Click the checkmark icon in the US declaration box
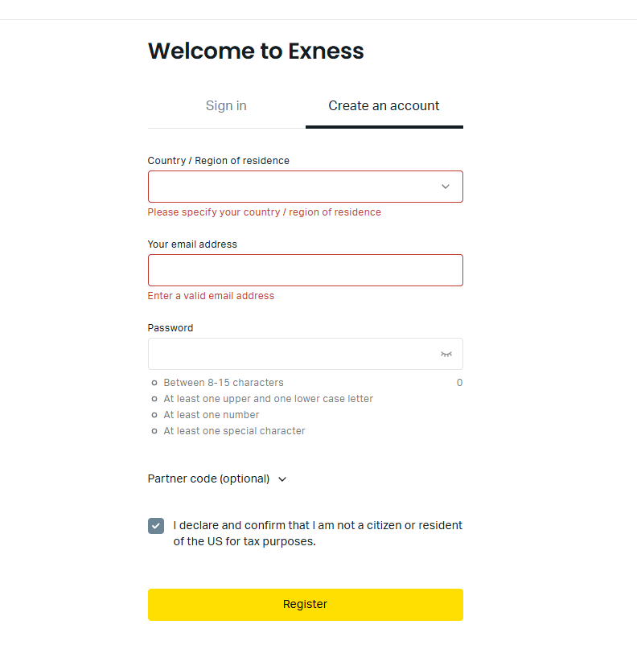 coord(156,526)
